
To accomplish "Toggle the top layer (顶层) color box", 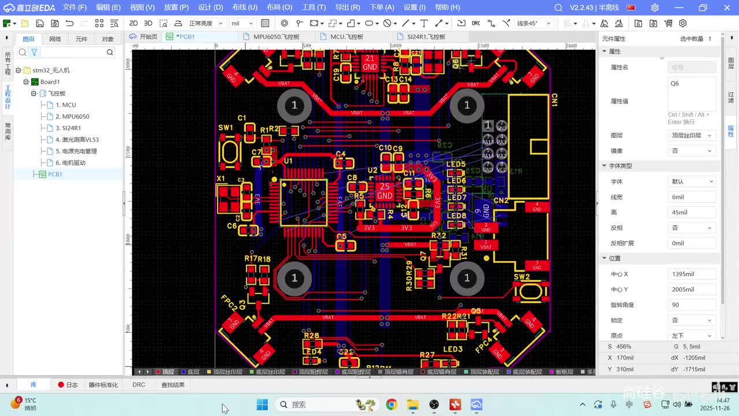I will [x=158, y=372].
